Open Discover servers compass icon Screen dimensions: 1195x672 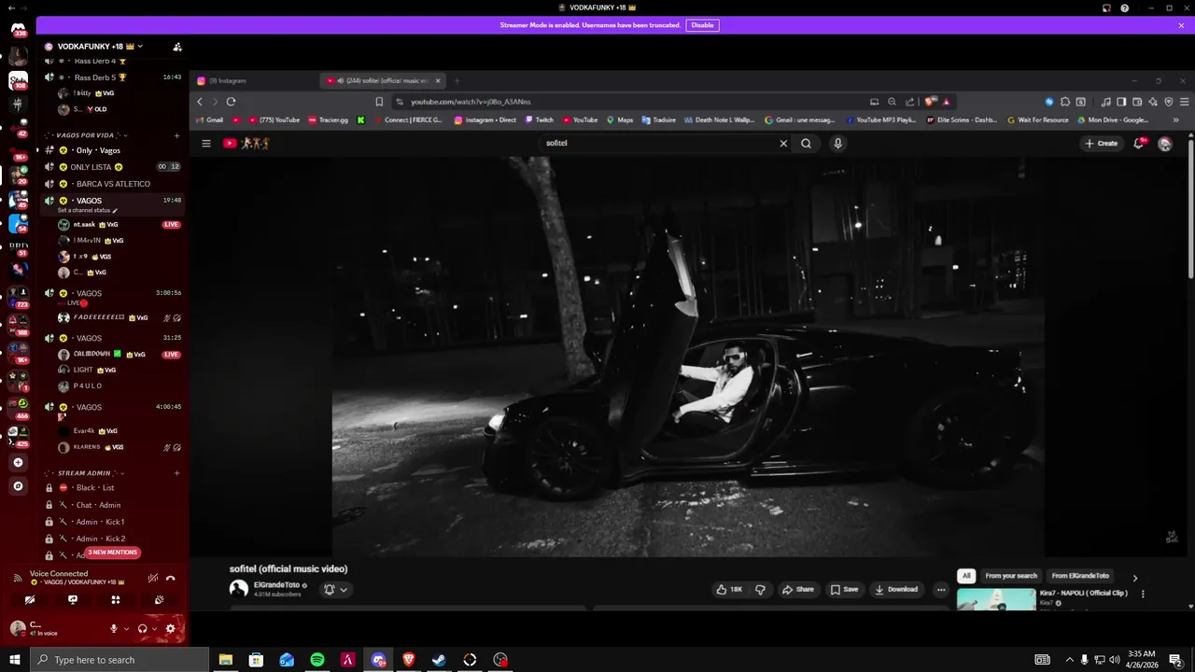[x=18, y=486]
